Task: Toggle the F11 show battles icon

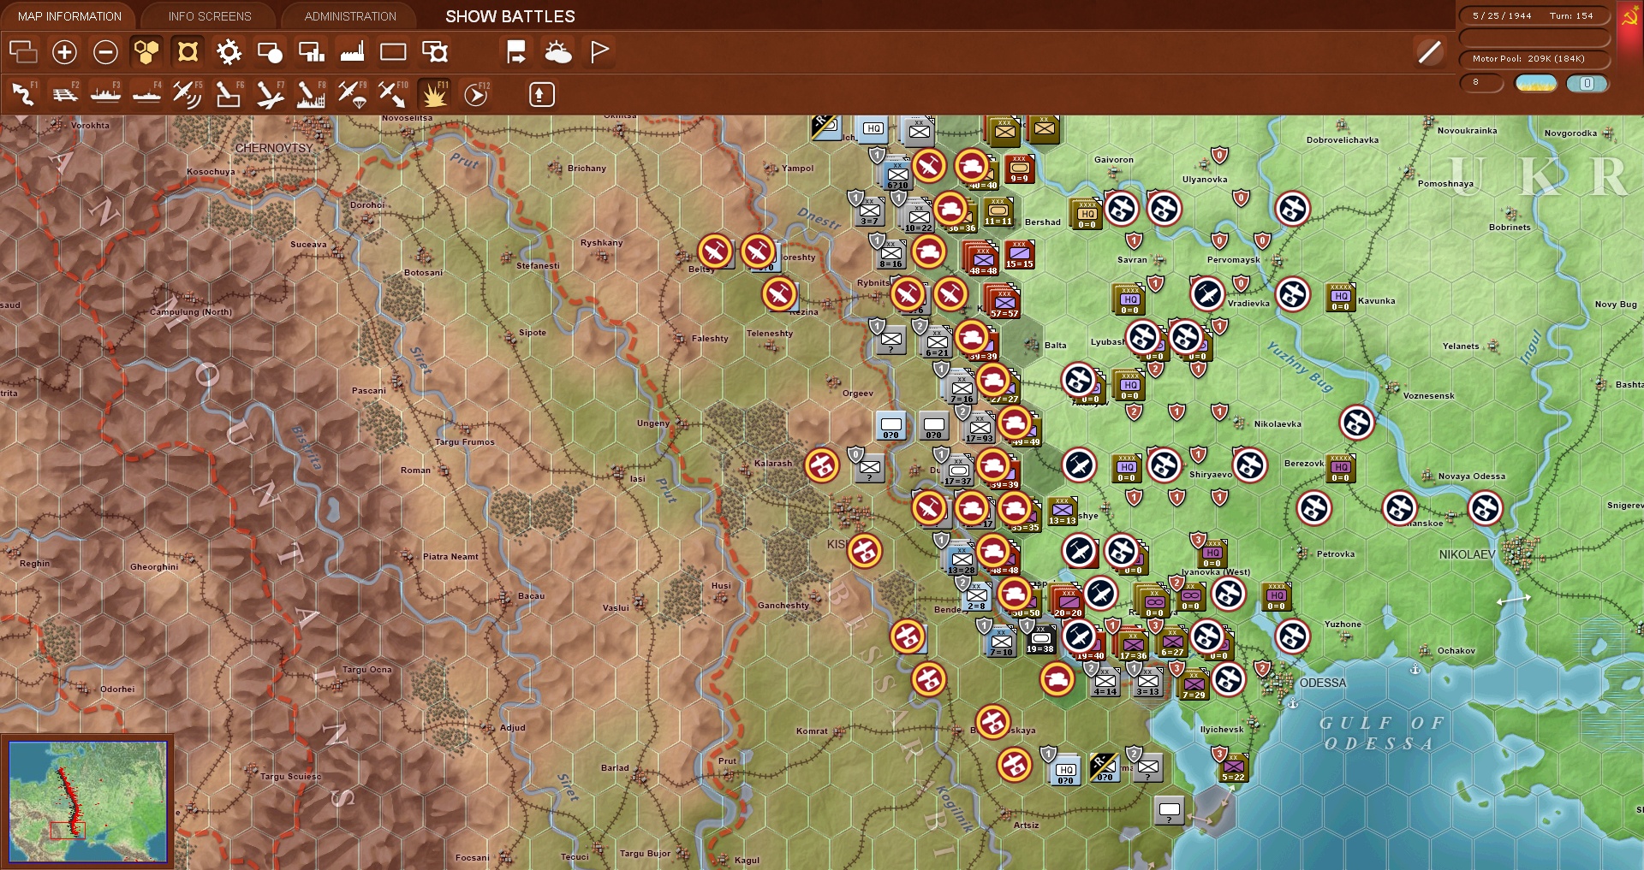Action: [434, 94]
